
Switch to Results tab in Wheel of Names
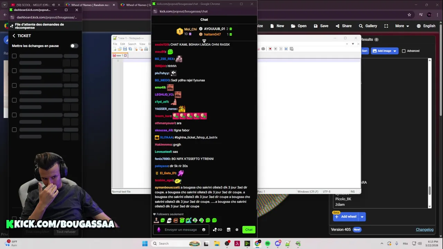pos(370,39)
